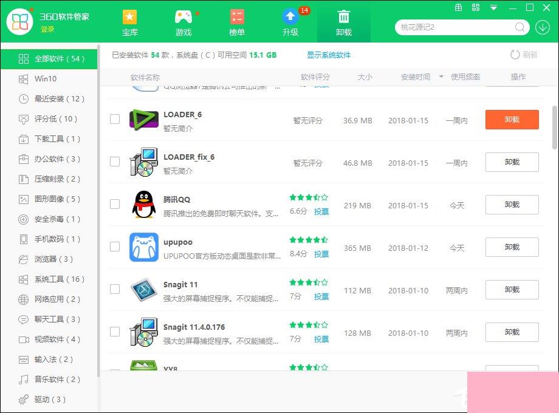559x413 pixels.
Task: Click the title bar 88 gadget icon
Action: (476, 7)
